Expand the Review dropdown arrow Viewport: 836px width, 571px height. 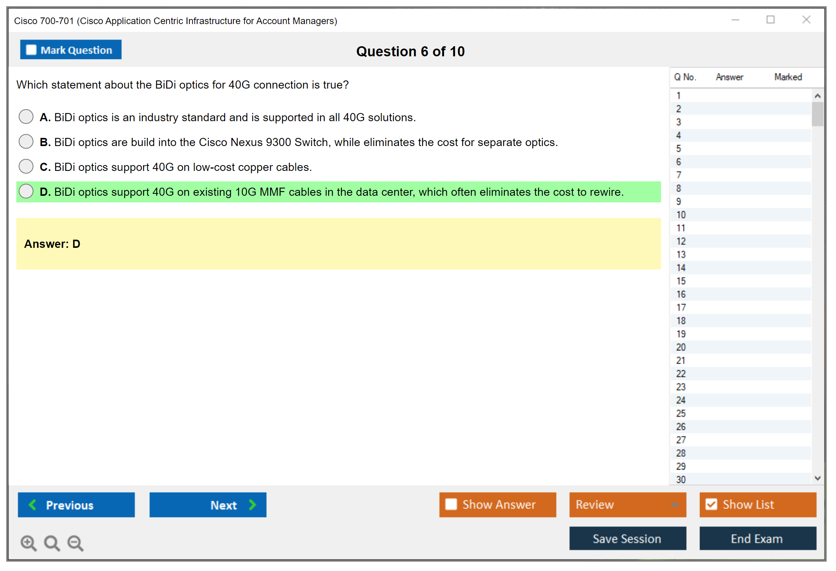click(x=675, y=505)
